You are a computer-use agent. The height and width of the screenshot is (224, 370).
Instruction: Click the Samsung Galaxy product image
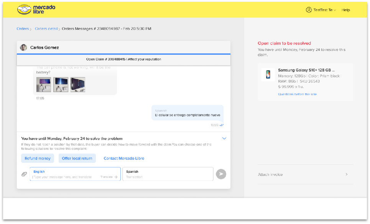coord(268,74)
